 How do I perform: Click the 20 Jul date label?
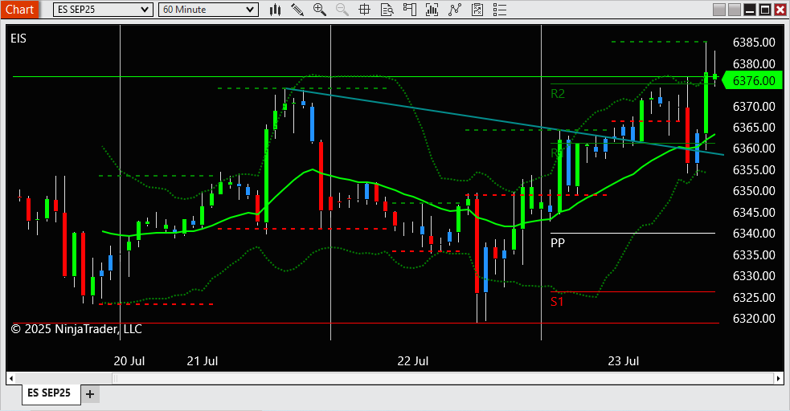129,360
